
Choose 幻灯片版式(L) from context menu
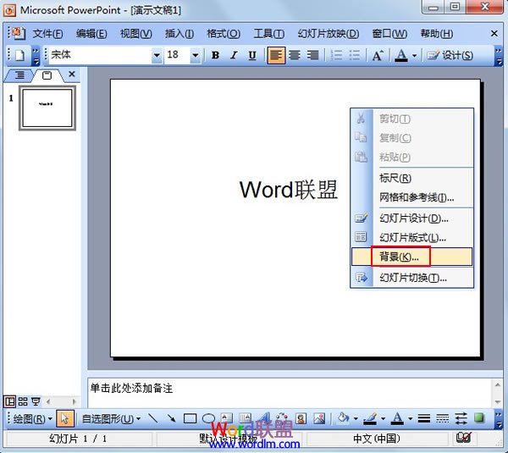(411, 238)
